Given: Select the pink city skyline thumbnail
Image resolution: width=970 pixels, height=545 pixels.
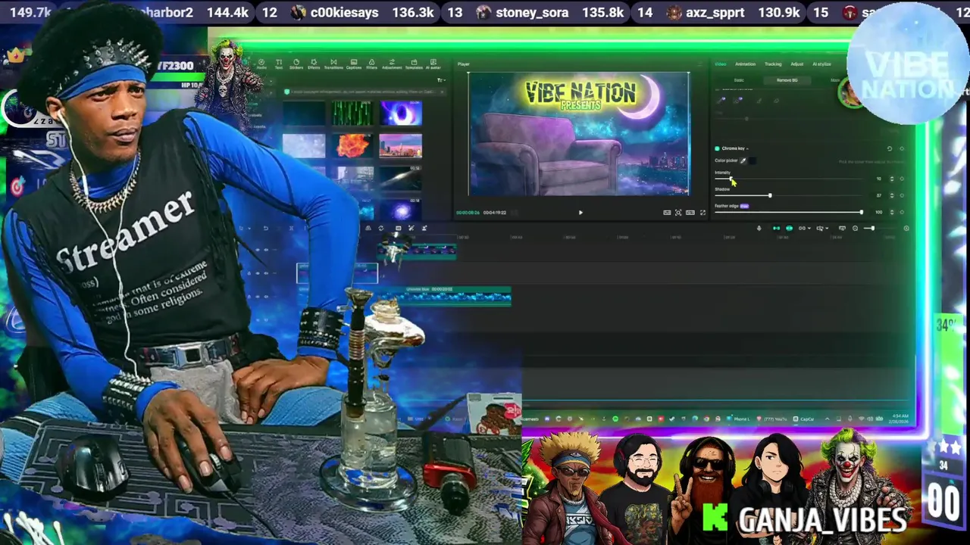Looking at the screenshot, I should click(x=401, y=145).
